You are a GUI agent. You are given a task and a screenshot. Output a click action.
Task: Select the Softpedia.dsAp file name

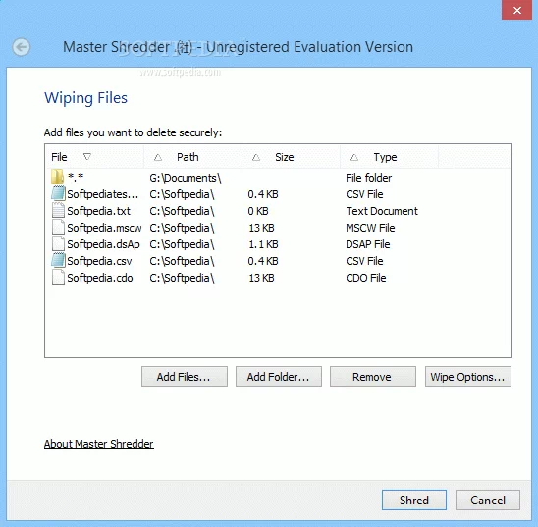104,244
